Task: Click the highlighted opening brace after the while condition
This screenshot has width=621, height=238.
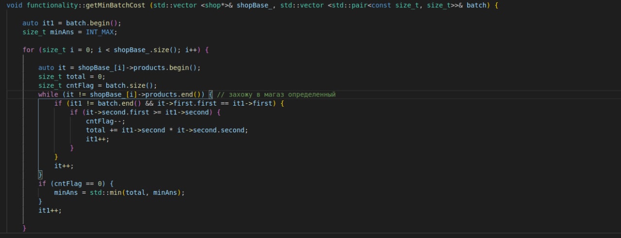Action: point(211,95)
